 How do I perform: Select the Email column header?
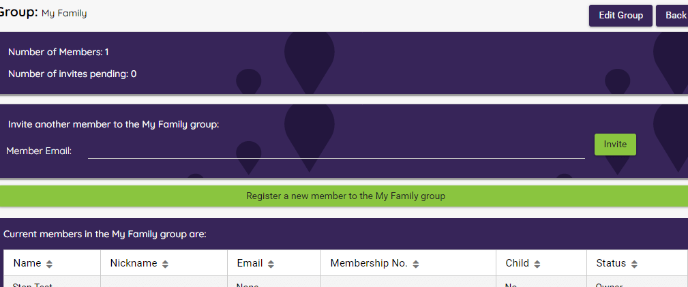[250, 263]
